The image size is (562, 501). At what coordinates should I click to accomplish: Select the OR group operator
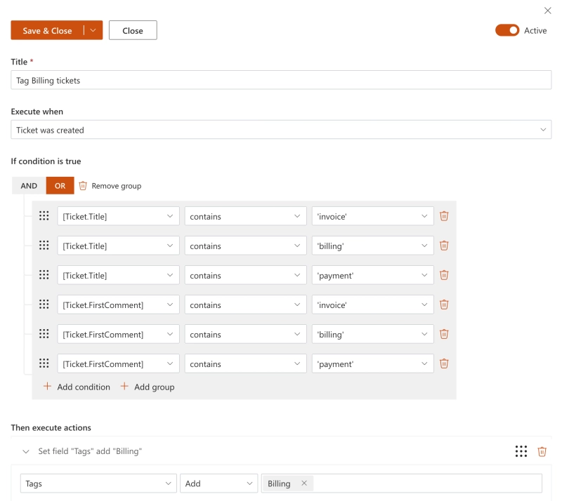click(x=60, y=185)
